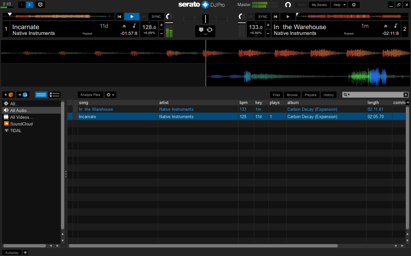The width and height of the screenshot is (411, 256).
Task: Click deck 2 gain knob
Action: pyautogui.click(x=241, y=16)
